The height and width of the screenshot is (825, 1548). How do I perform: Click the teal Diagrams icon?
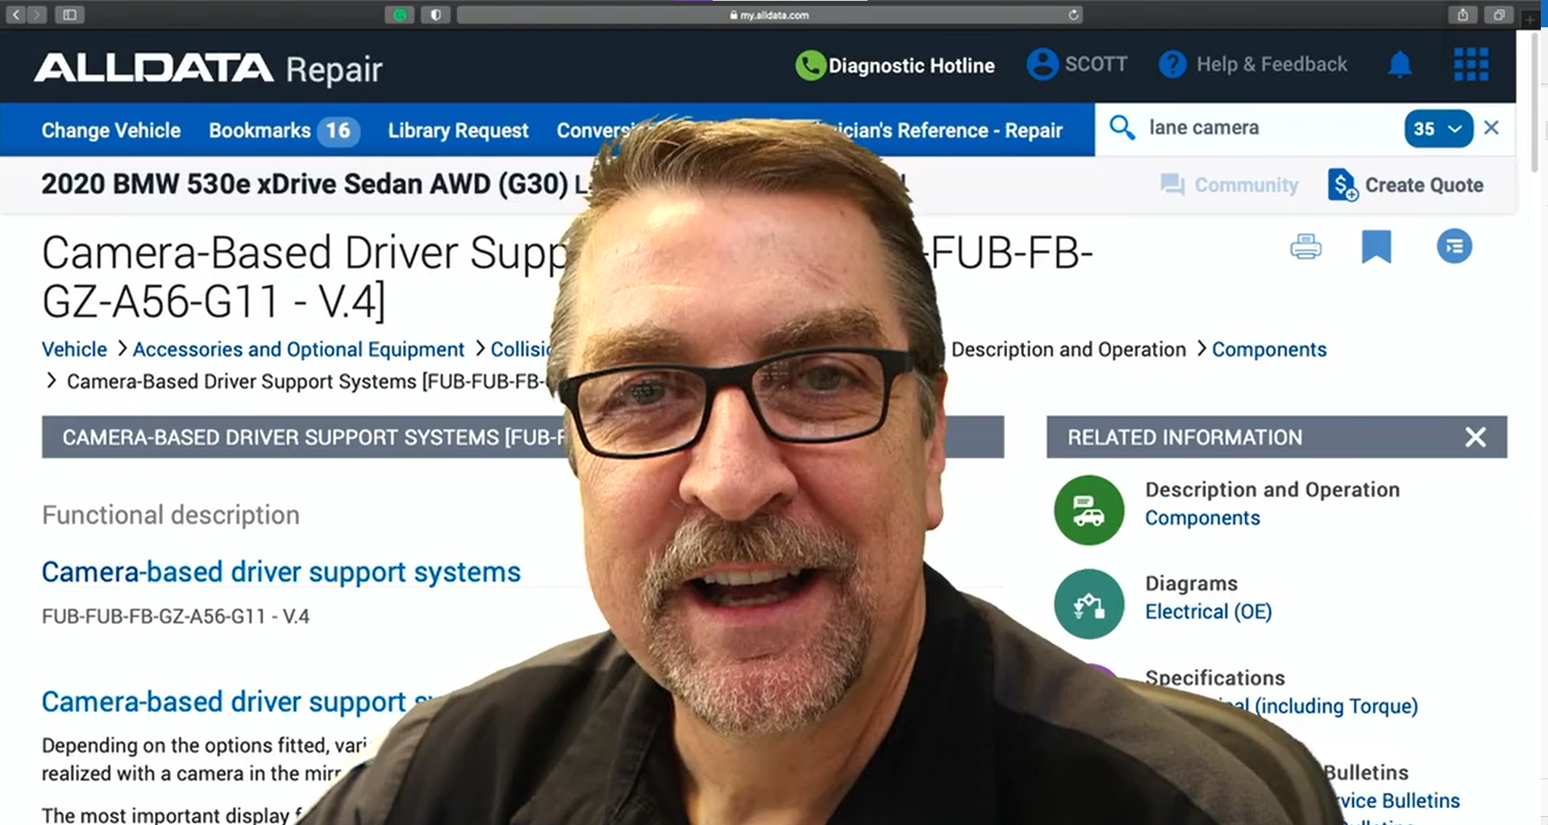point(1088,604)
